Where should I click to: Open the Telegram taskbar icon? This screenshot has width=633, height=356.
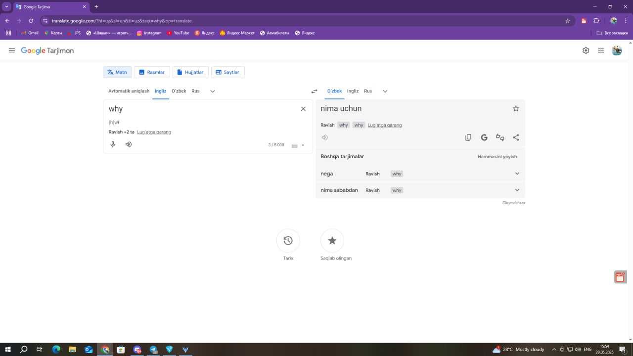click(153, 350)
